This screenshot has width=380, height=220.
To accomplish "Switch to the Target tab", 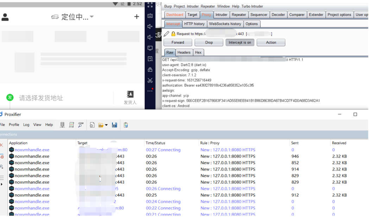I will pos(192,15).
